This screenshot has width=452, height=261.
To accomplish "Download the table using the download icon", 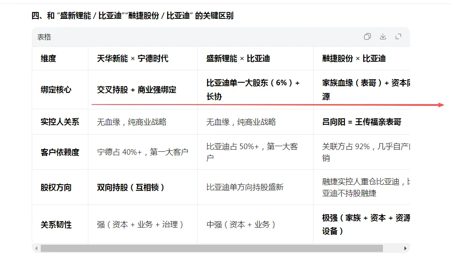I will pos(383,36).
